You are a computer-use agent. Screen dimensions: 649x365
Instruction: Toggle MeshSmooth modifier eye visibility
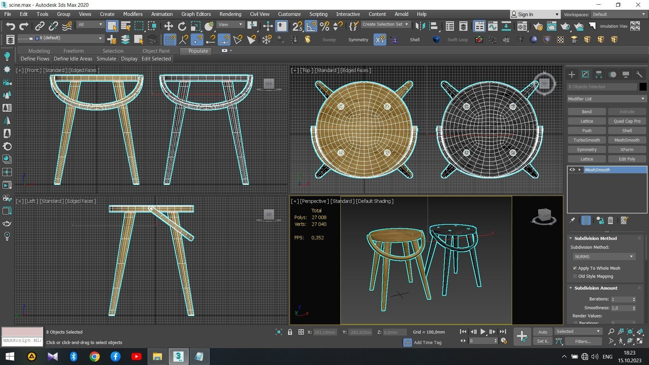[x=572, y=170]
